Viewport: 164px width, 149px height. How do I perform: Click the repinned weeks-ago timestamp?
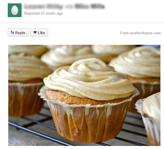click(43, 14)
